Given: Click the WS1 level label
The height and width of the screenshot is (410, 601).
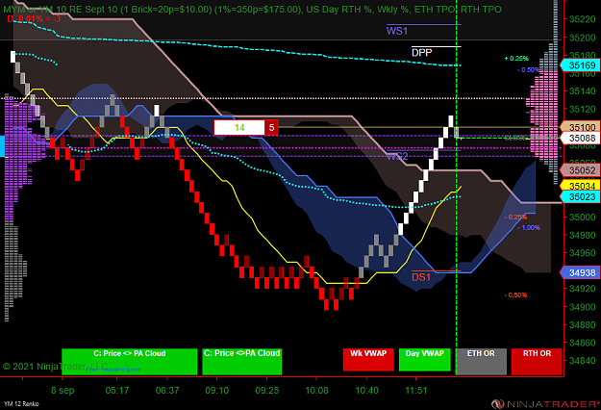Looking at the screenshot, I should (x=397, y=31).
